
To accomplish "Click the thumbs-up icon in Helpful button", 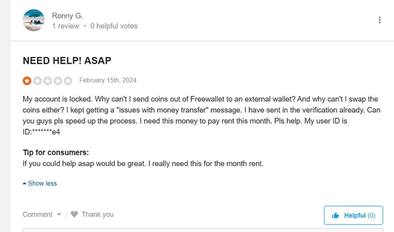I will click(335, 215).
